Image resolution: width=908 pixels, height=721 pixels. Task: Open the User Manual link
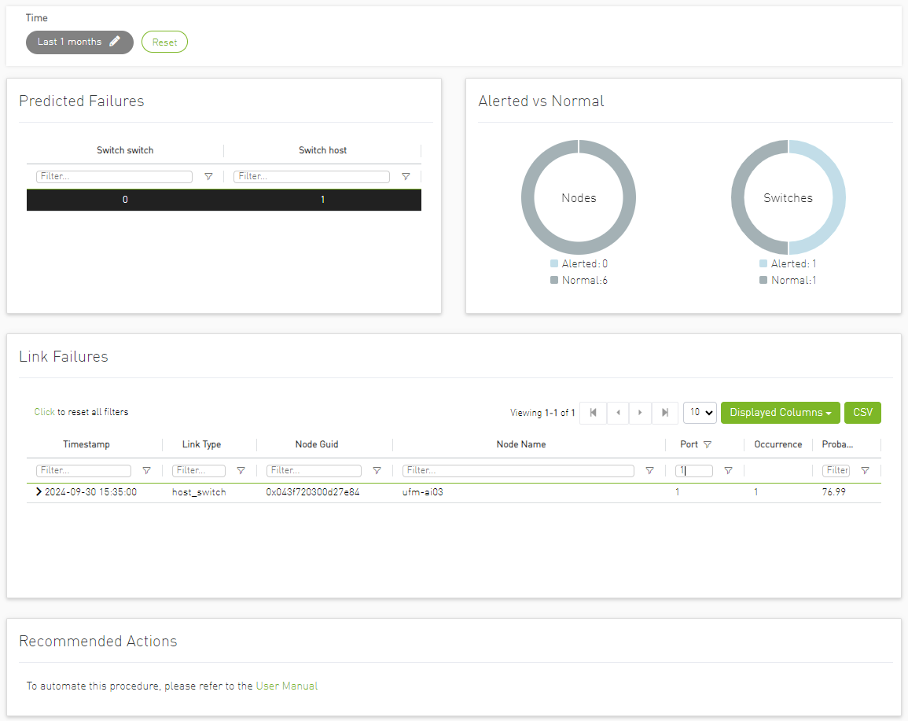[287, 686]
